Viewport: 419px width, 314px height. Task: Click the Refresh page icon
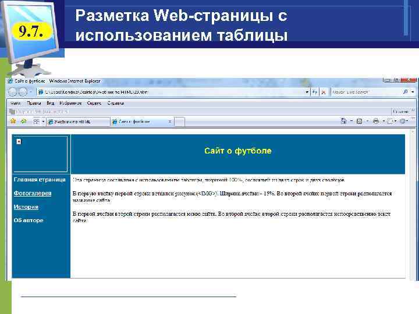[x=315, y=92]
